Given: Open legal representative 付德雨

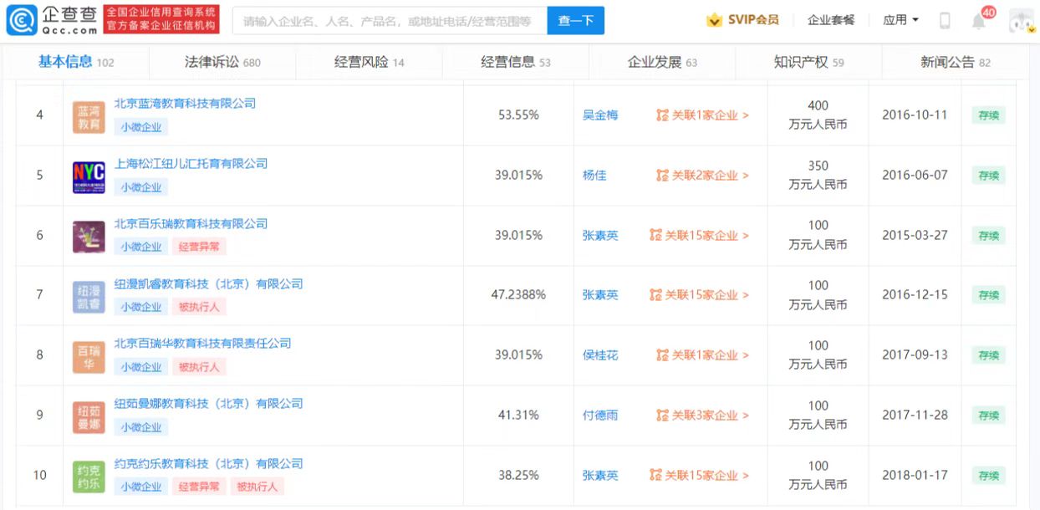Looking at the screenshot, I should pos(600,416).
